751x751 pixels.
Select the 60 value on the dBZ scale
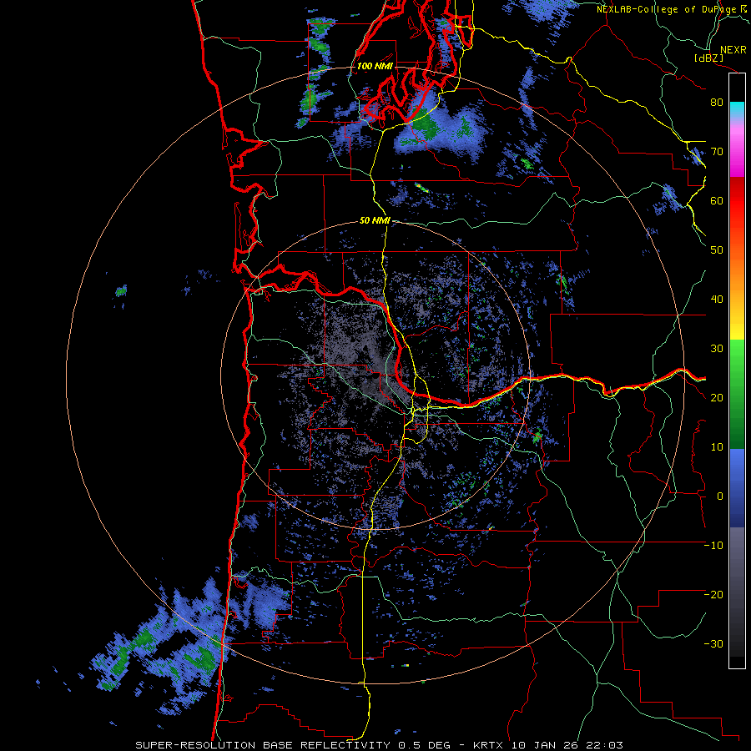pos(717,201)
